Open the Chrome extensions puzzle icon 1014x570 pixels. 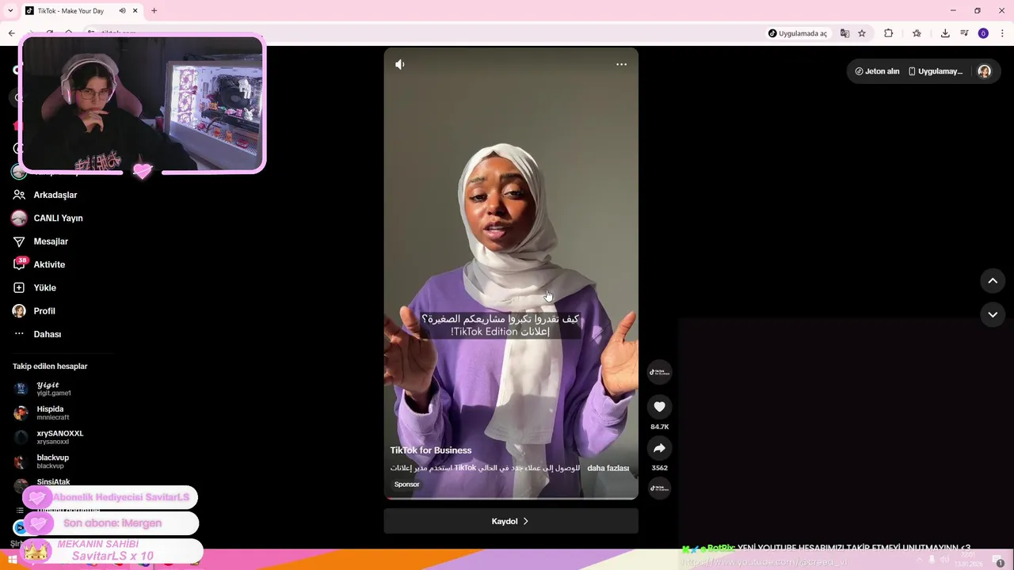888,33
